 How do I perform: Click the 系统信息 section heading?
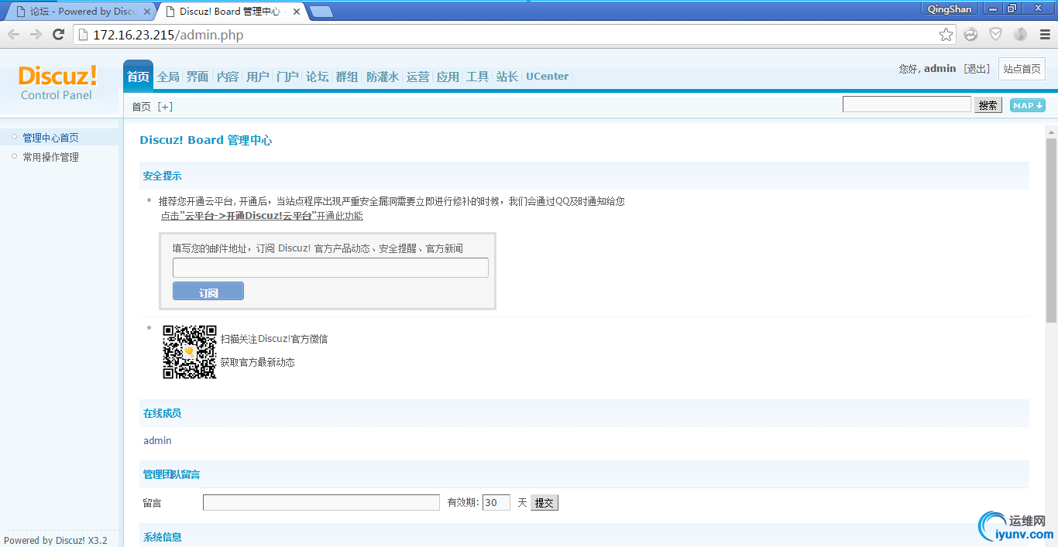[162, 537]
